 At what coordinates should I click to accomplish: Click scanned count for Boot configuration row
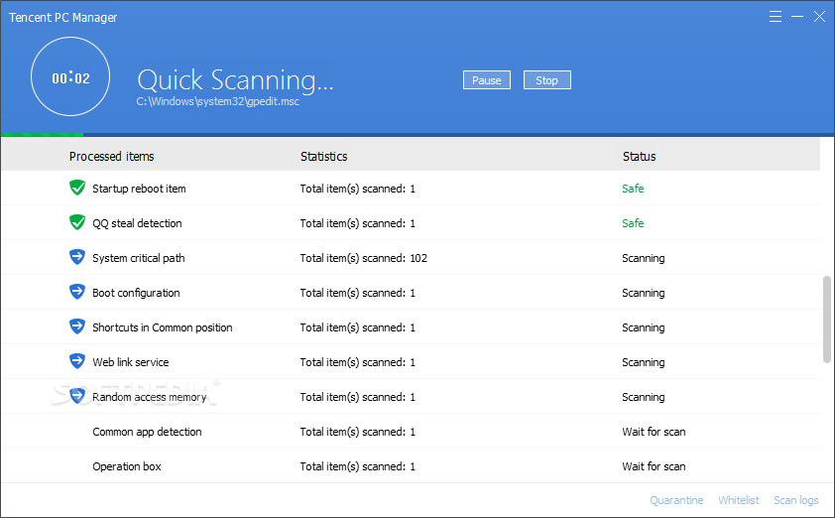pyautogui.click(x=358, y=293)
